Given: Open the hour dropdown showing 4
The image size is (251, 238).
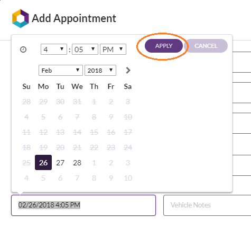Looking at the screenshot, I should click(54, 49).
